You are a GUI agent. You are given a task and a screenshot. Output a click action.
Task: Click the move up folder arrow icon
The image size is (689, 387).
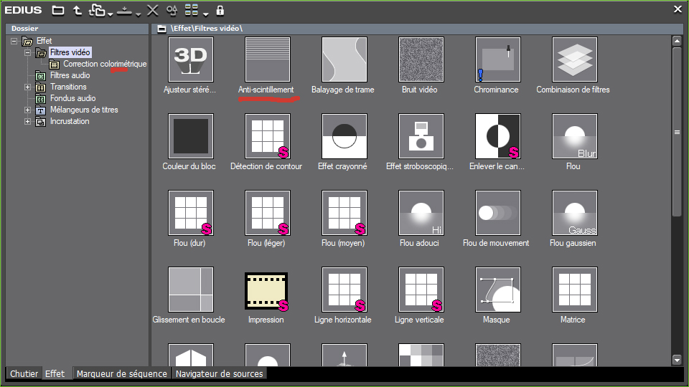point(78,10)
